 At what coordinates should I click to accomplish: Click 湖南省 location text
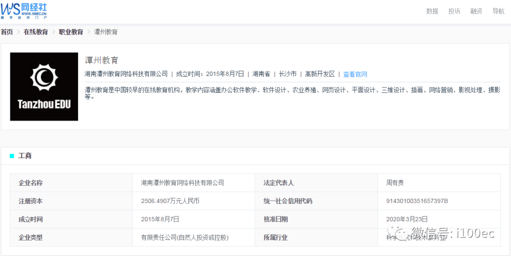pos(261,74)
